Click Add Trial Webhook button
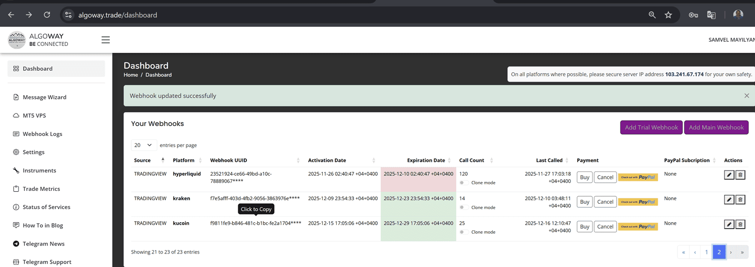755x267 pixels. click(x=651, y=128)
